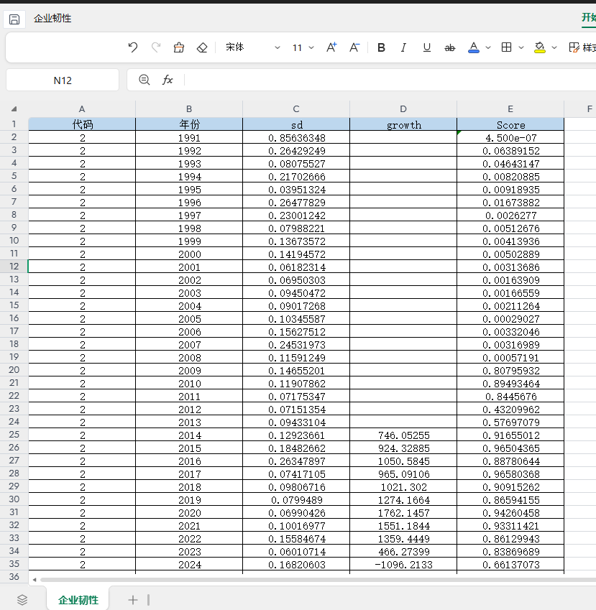596x610 pixels.
Task: Click the eraser clear format icon
Action: (202, 47)
